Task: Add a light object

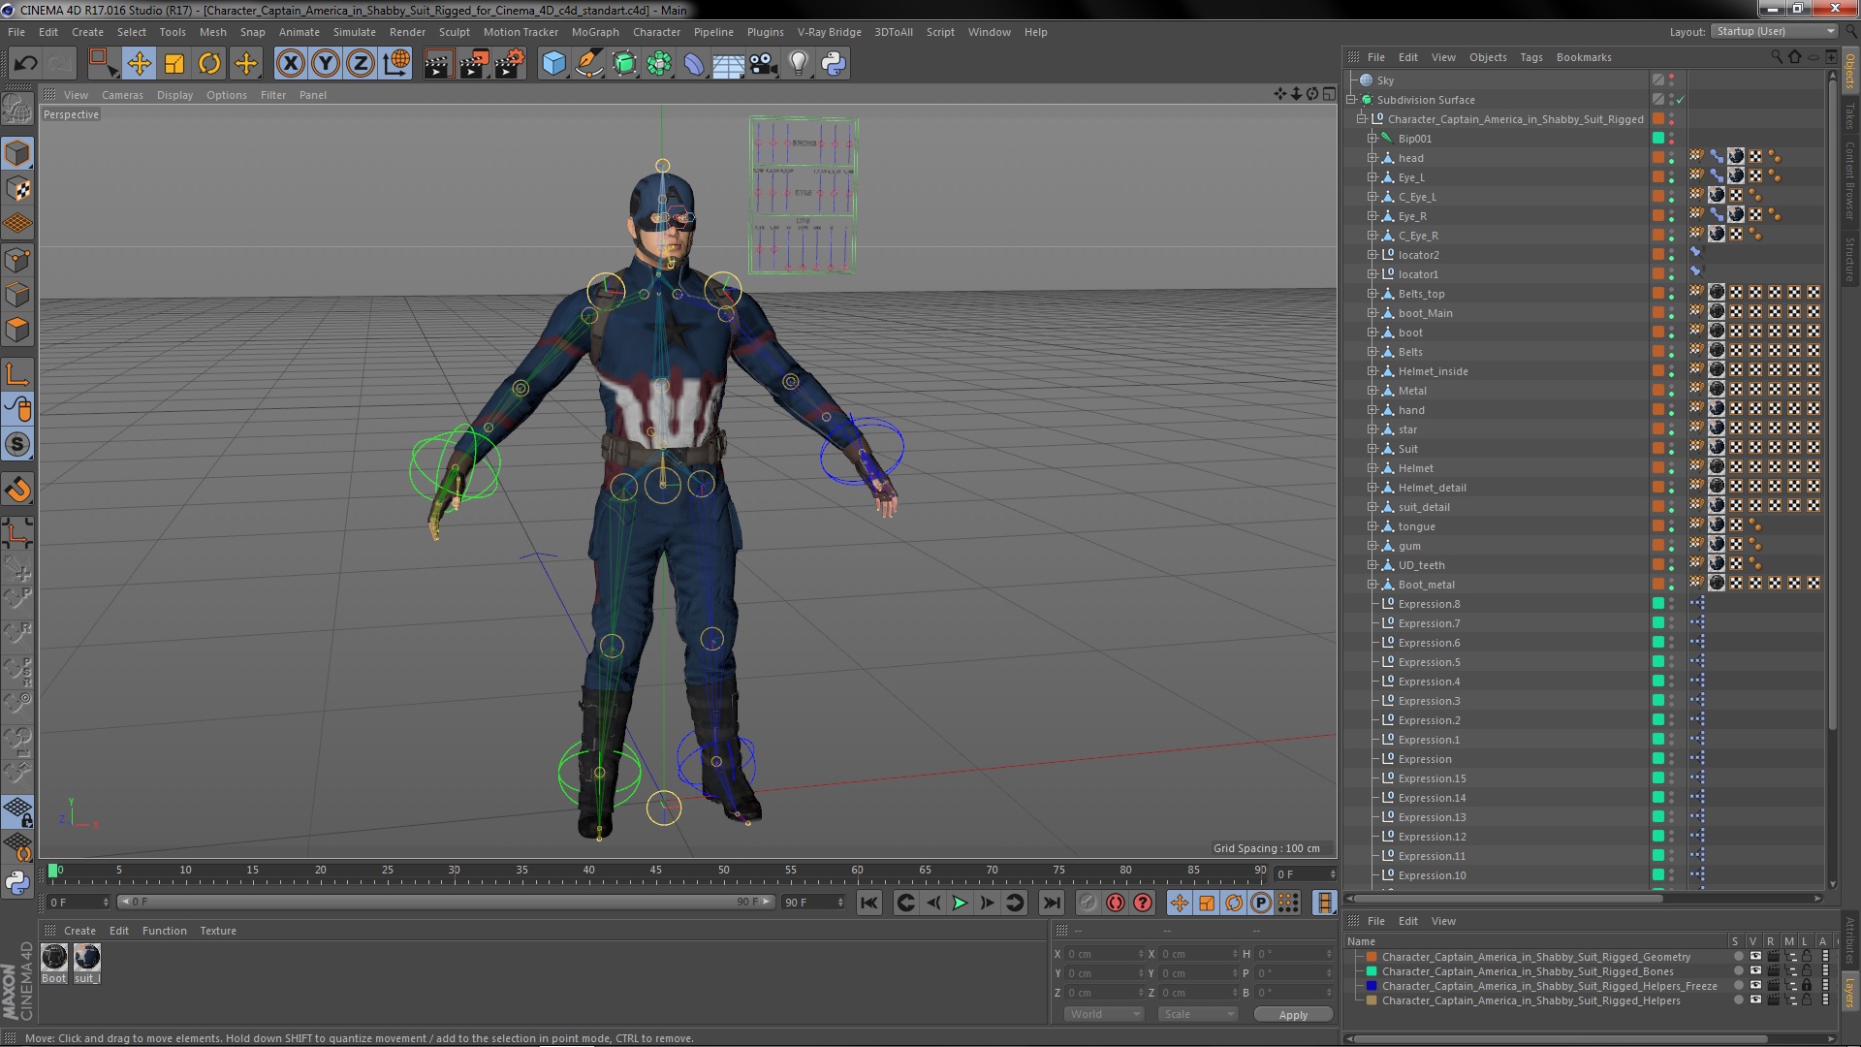Action: pyautogui.click(x=799, y=64)
